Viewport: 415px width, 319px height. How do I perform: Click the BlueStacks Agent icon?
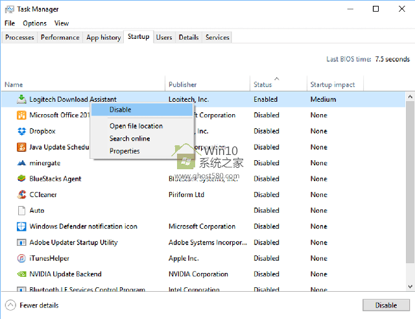21,179
